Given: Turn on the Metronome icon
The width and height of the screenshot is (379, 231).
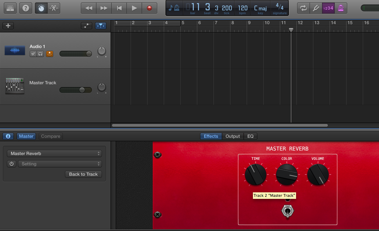Looking at the screenshot, I should click(341, 8).
